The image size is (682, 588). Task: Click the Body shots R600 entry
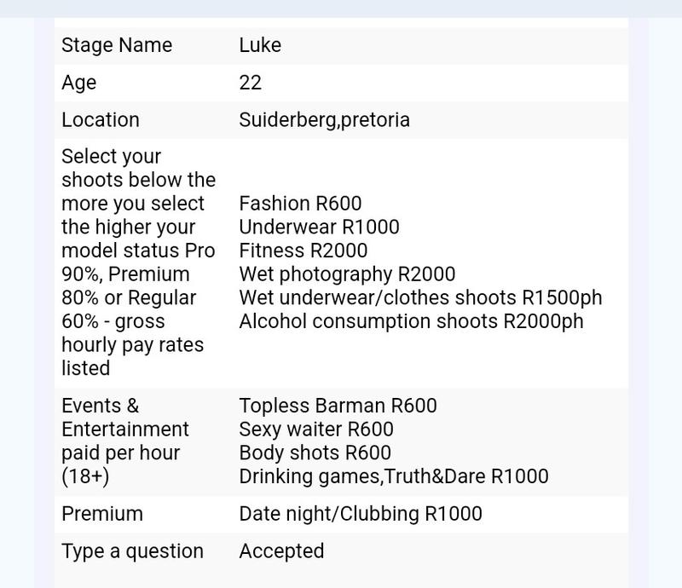315,453
